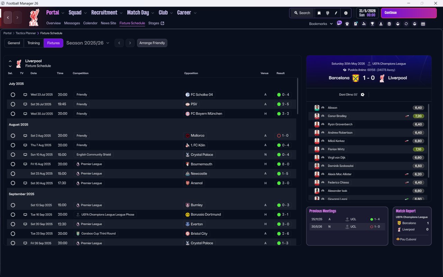Click the training cone bookmark icon
This screenshot has width=443, height=277.
coord(381,24)
